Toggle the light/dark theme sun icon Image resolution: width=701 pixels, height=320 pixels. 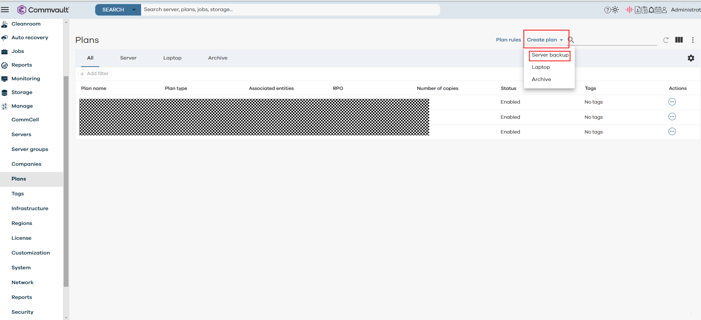pyautogui.click(x=615, y=10)
